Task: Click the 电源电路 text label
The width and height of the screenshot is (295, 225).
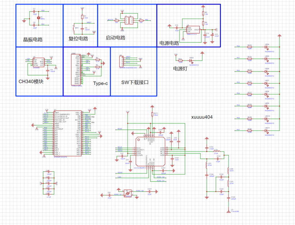Action: (169, 43)
